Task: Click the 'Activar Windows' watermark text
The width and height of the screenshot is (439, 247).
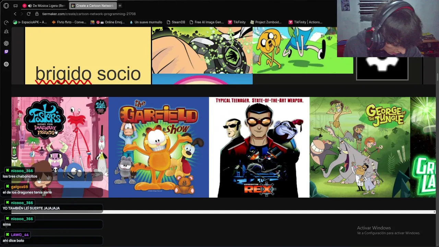Action: pyautogui.click(x=374, y=228)
